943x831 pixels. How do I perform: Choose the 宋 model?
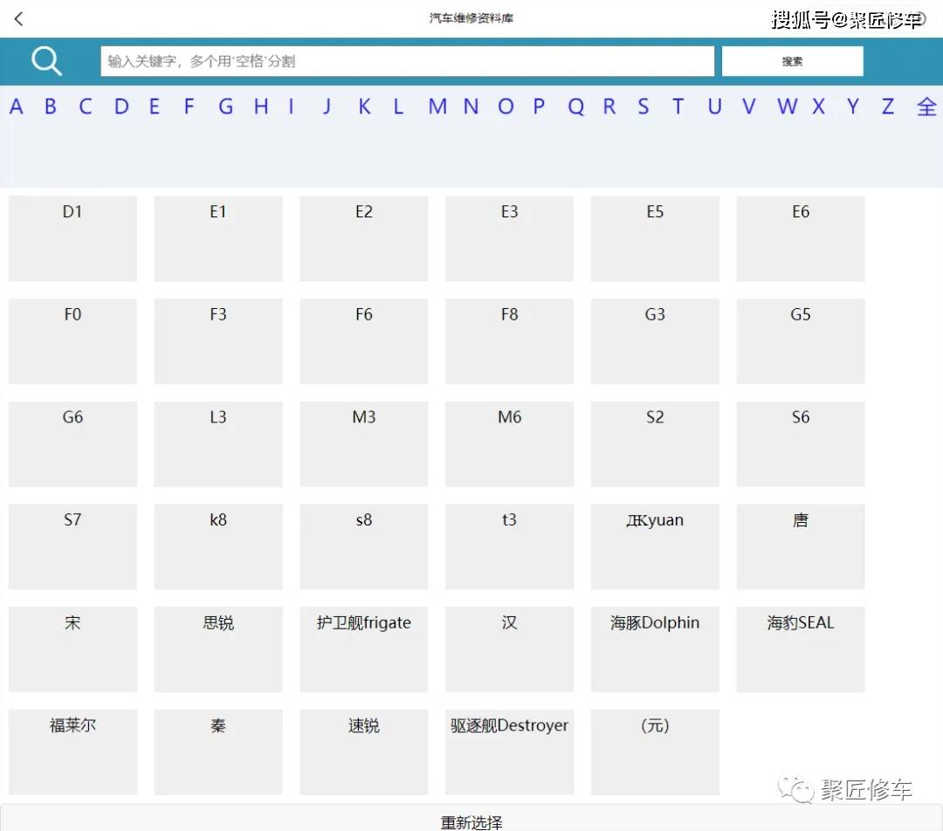tap(72, 649)
